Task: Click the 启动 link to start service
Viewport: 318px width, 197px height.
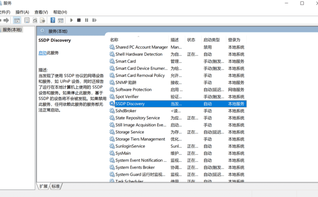Action: point(43,53)
